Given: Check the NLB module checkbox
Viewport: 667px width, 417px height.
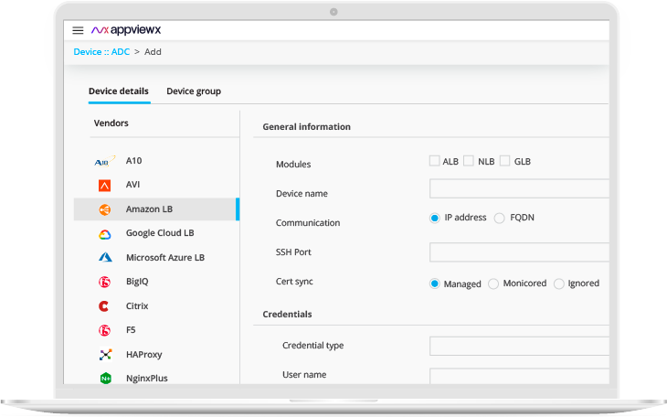Looking at the screenshot, I should [469, 161].
